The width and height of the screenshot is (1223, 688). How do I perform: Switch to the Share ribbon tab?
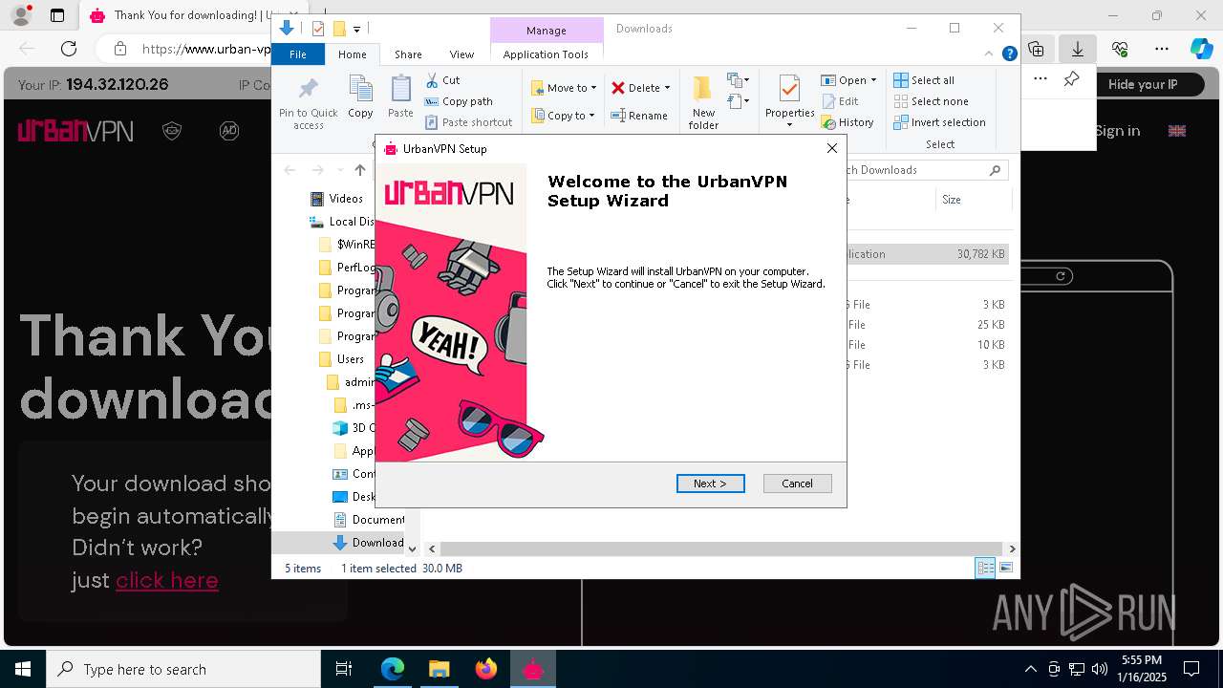(408, 54)
